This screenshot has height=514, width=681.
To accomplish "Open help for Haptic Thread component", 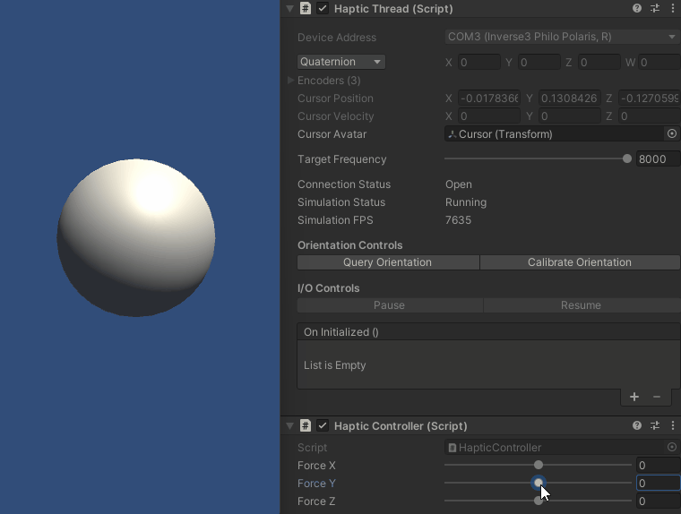I will tap(637, 9).
